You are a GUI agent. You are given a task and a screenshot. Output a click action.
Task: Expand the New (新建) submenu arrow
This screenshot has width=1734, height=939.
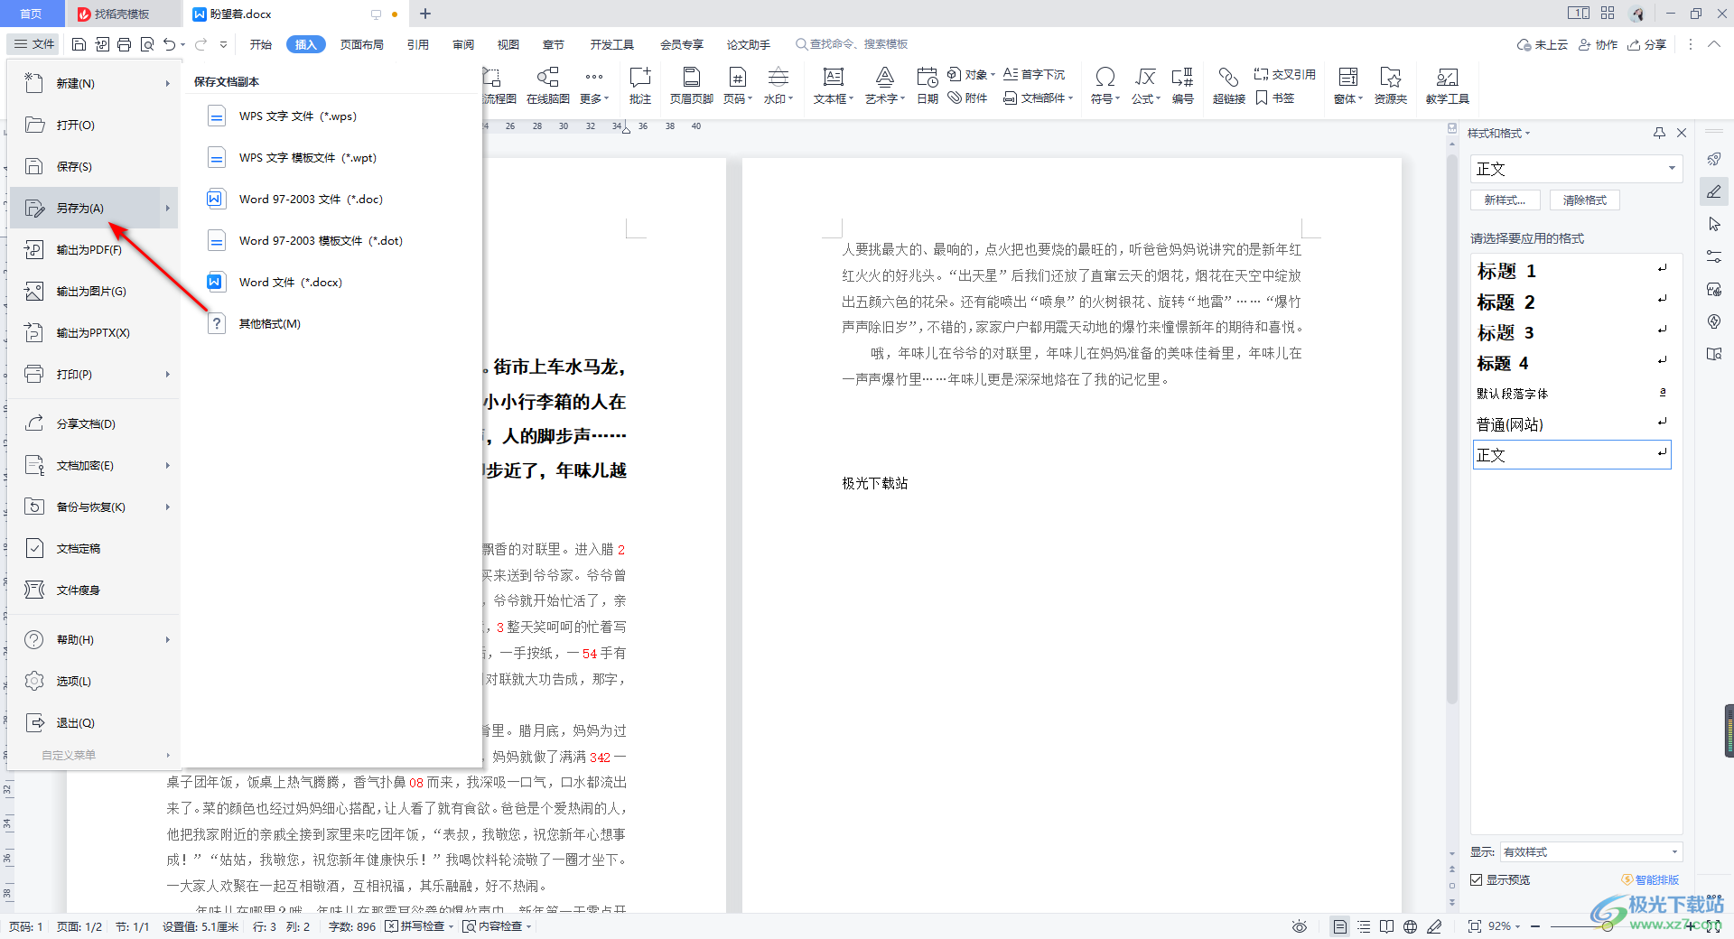[168, 84]
